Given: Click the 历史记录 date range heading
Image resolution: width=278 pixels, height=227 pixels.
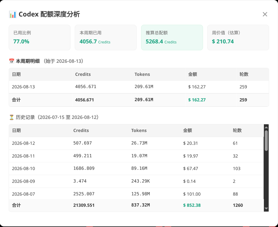Looking at the screenshot, I should (57, 117).
